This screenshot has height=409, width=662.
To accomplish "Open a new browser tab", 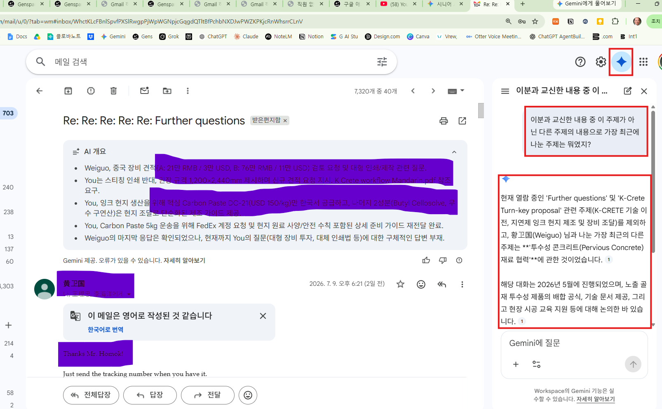I will point(523,4).
